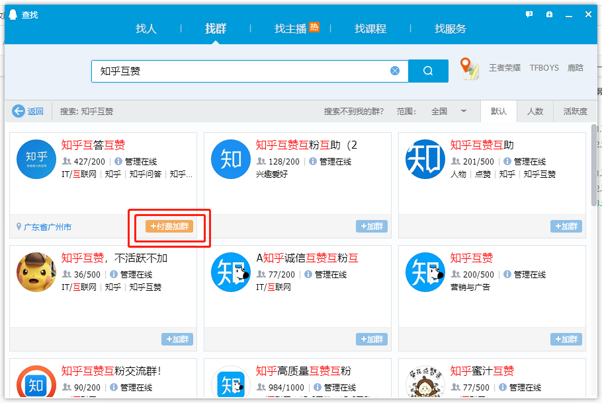Click 加群 for A知乎诚信互赞互粉互

[372, 339]
